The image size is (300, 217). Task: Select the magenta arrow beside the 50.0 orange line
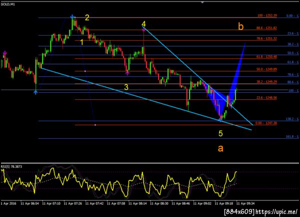tap(127, 73)
